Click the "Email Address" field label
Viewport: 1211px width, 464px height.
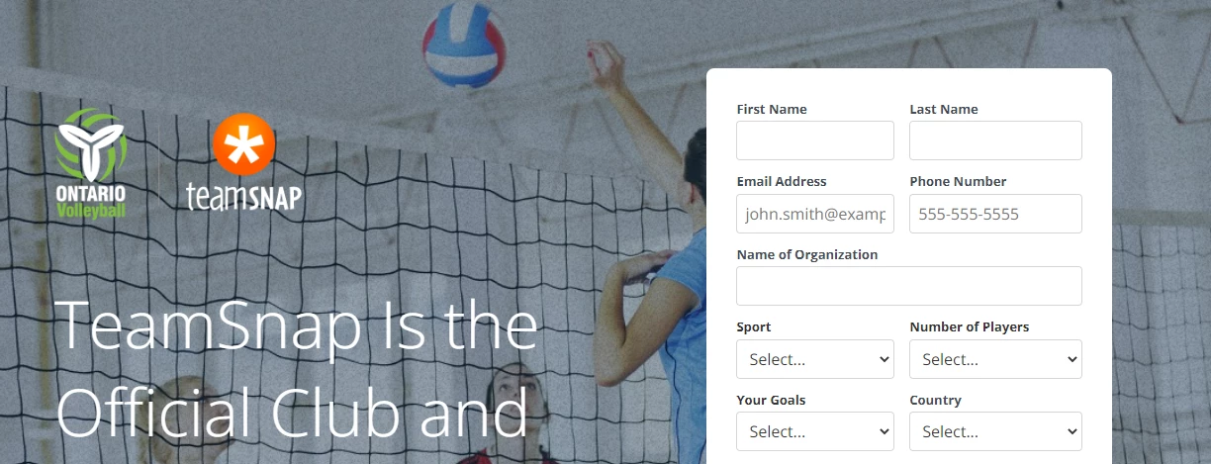pos(782,182)
